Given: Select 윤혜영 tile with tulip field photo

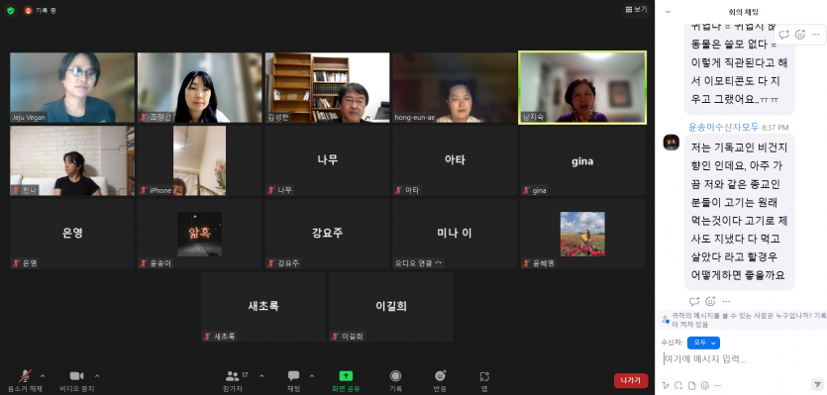Looking at the screenshot, I should [582, 234].
